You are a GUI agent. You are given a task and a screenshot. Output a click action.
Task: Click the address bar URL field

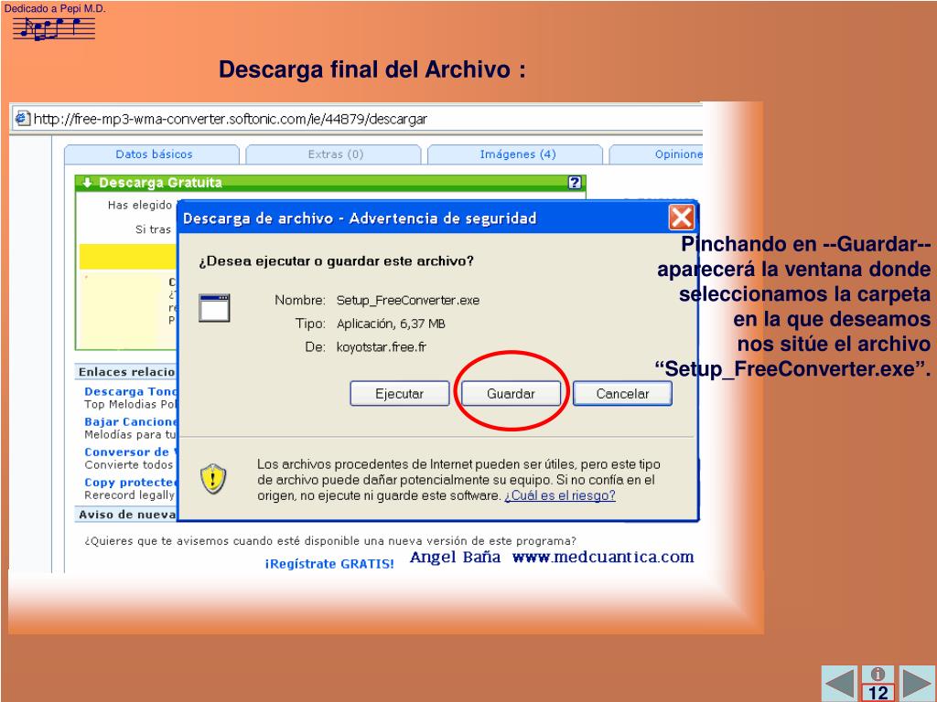click(359, 119)
